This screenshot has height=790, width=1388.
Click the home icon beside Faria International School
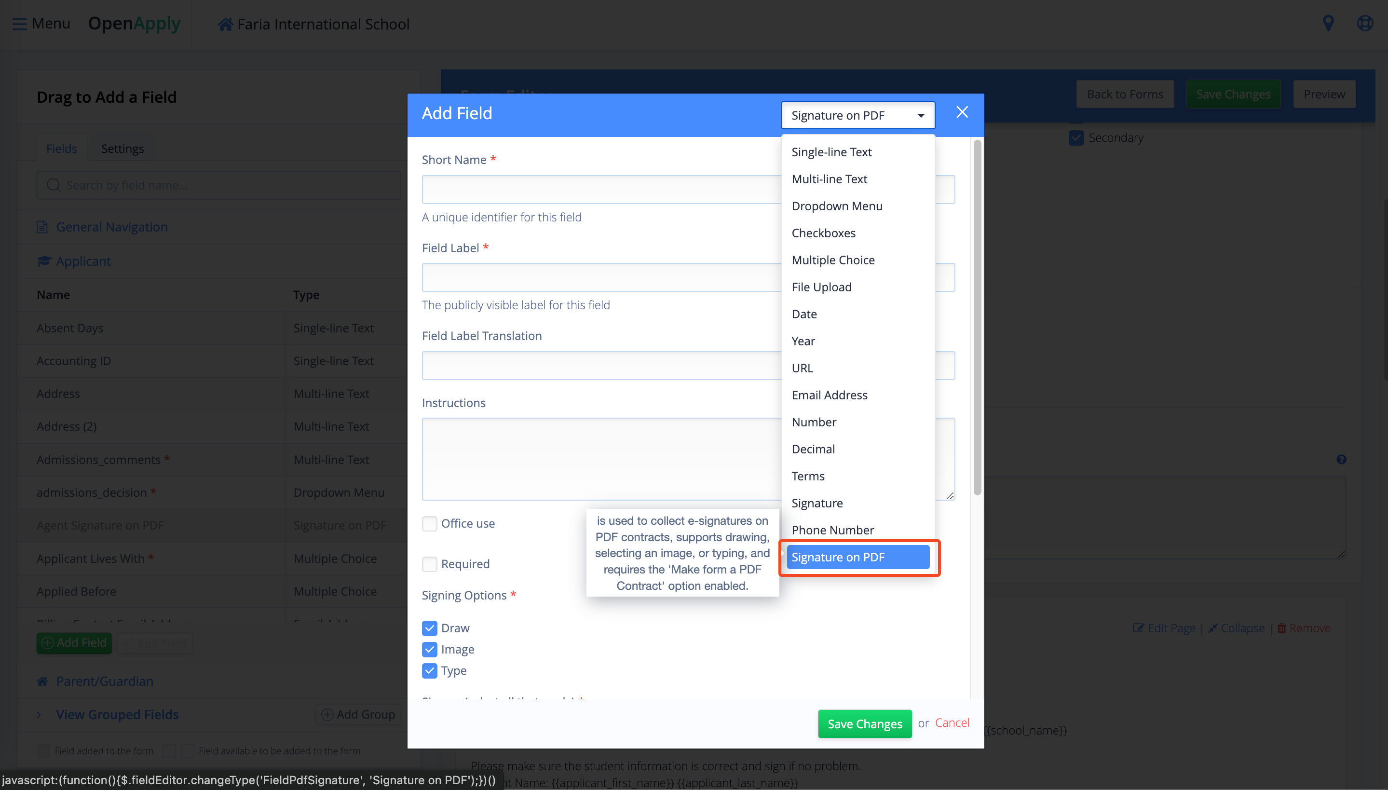coord(225,25)
